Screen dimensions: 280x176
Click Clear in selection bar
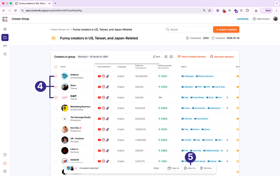click(x=156, y=168)
